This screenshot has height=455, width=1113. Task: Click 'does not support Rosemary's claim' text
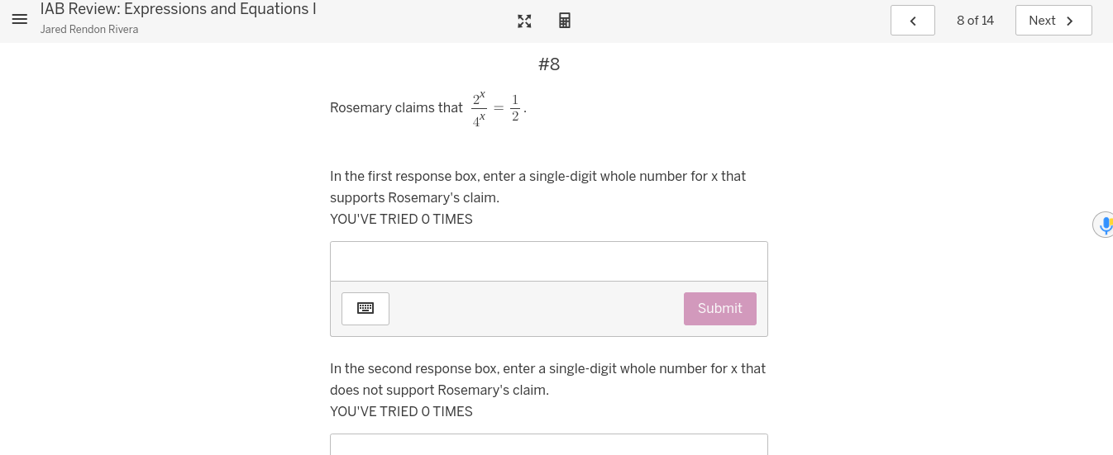(x=439, y=390)
